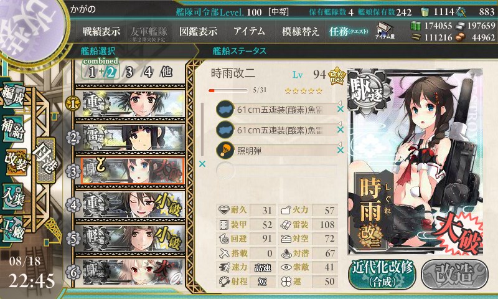This screenshot has width=498, height=299.
Task: Click the 照明弾 star shell equipment icon
Action: (x=225, y=150)
